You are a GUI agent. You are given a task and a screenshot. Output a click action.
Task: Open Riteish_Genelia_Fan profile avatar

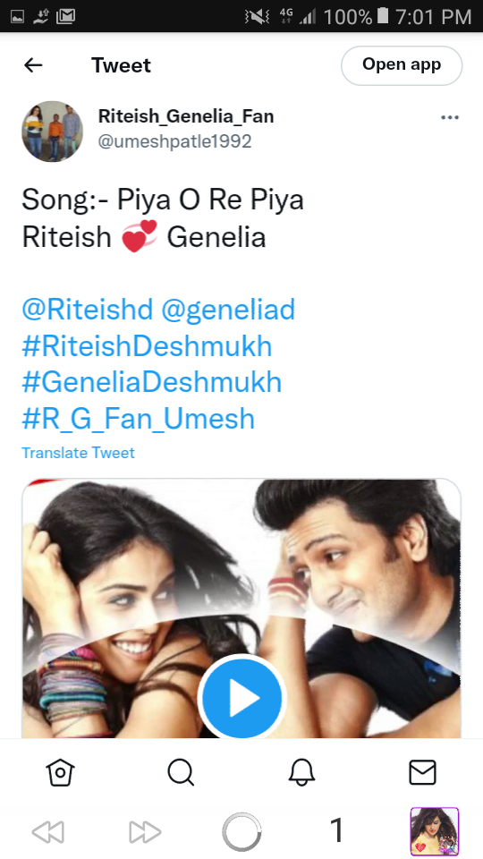point(53,131)
